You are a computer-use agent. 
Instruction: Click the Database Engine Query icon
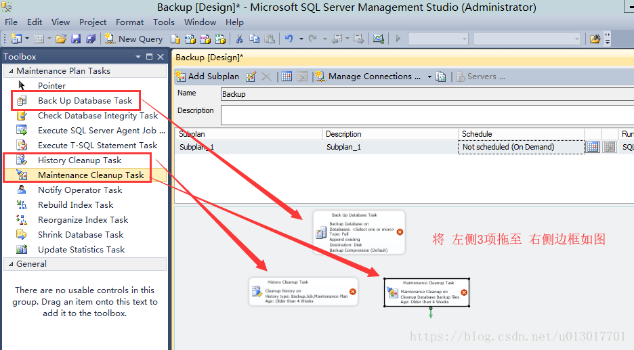click(x=175, y=39)
